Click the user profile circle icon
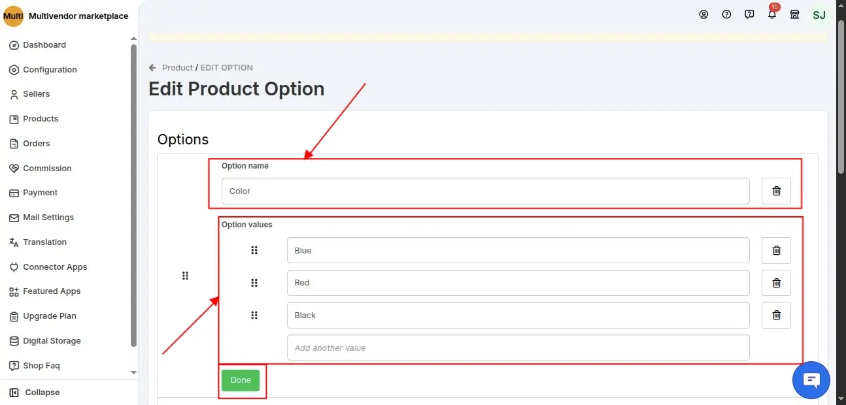 click(703, 14)
